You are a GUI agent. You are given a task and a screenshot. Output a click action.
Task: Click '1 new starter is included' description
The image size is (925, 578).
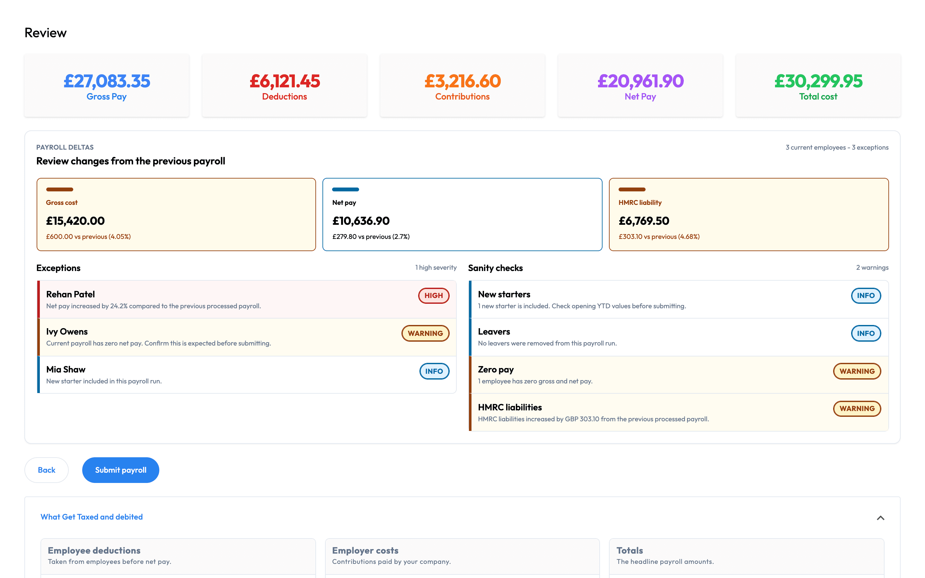coord(582,306)
